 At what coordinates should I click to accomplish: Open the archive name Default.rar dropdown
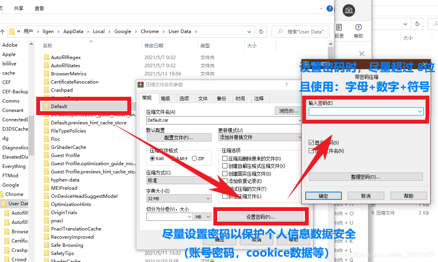299,120
